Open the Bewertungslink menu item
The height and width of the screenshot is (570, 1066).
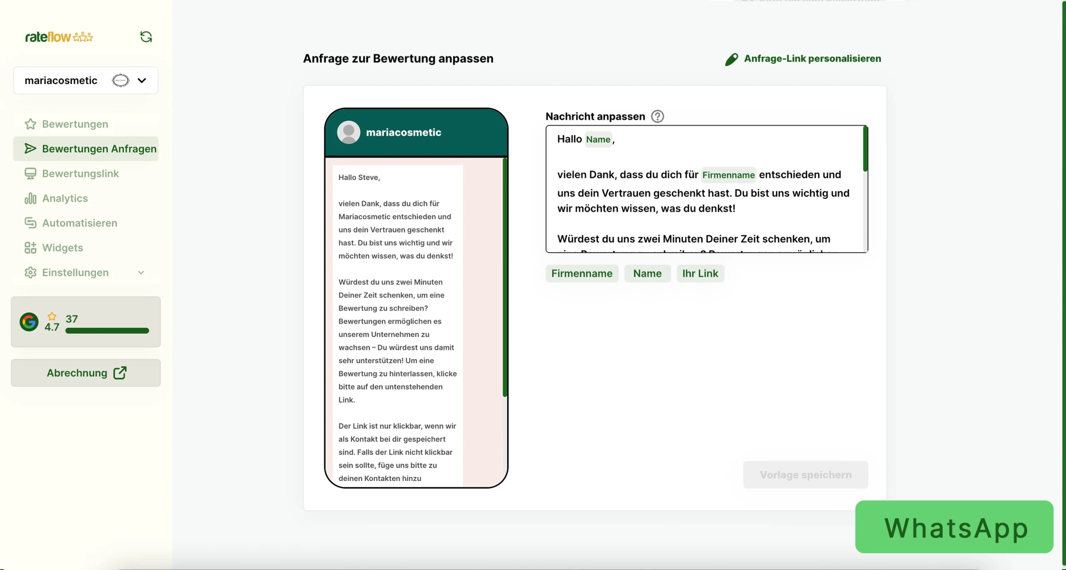pos(80,174)
